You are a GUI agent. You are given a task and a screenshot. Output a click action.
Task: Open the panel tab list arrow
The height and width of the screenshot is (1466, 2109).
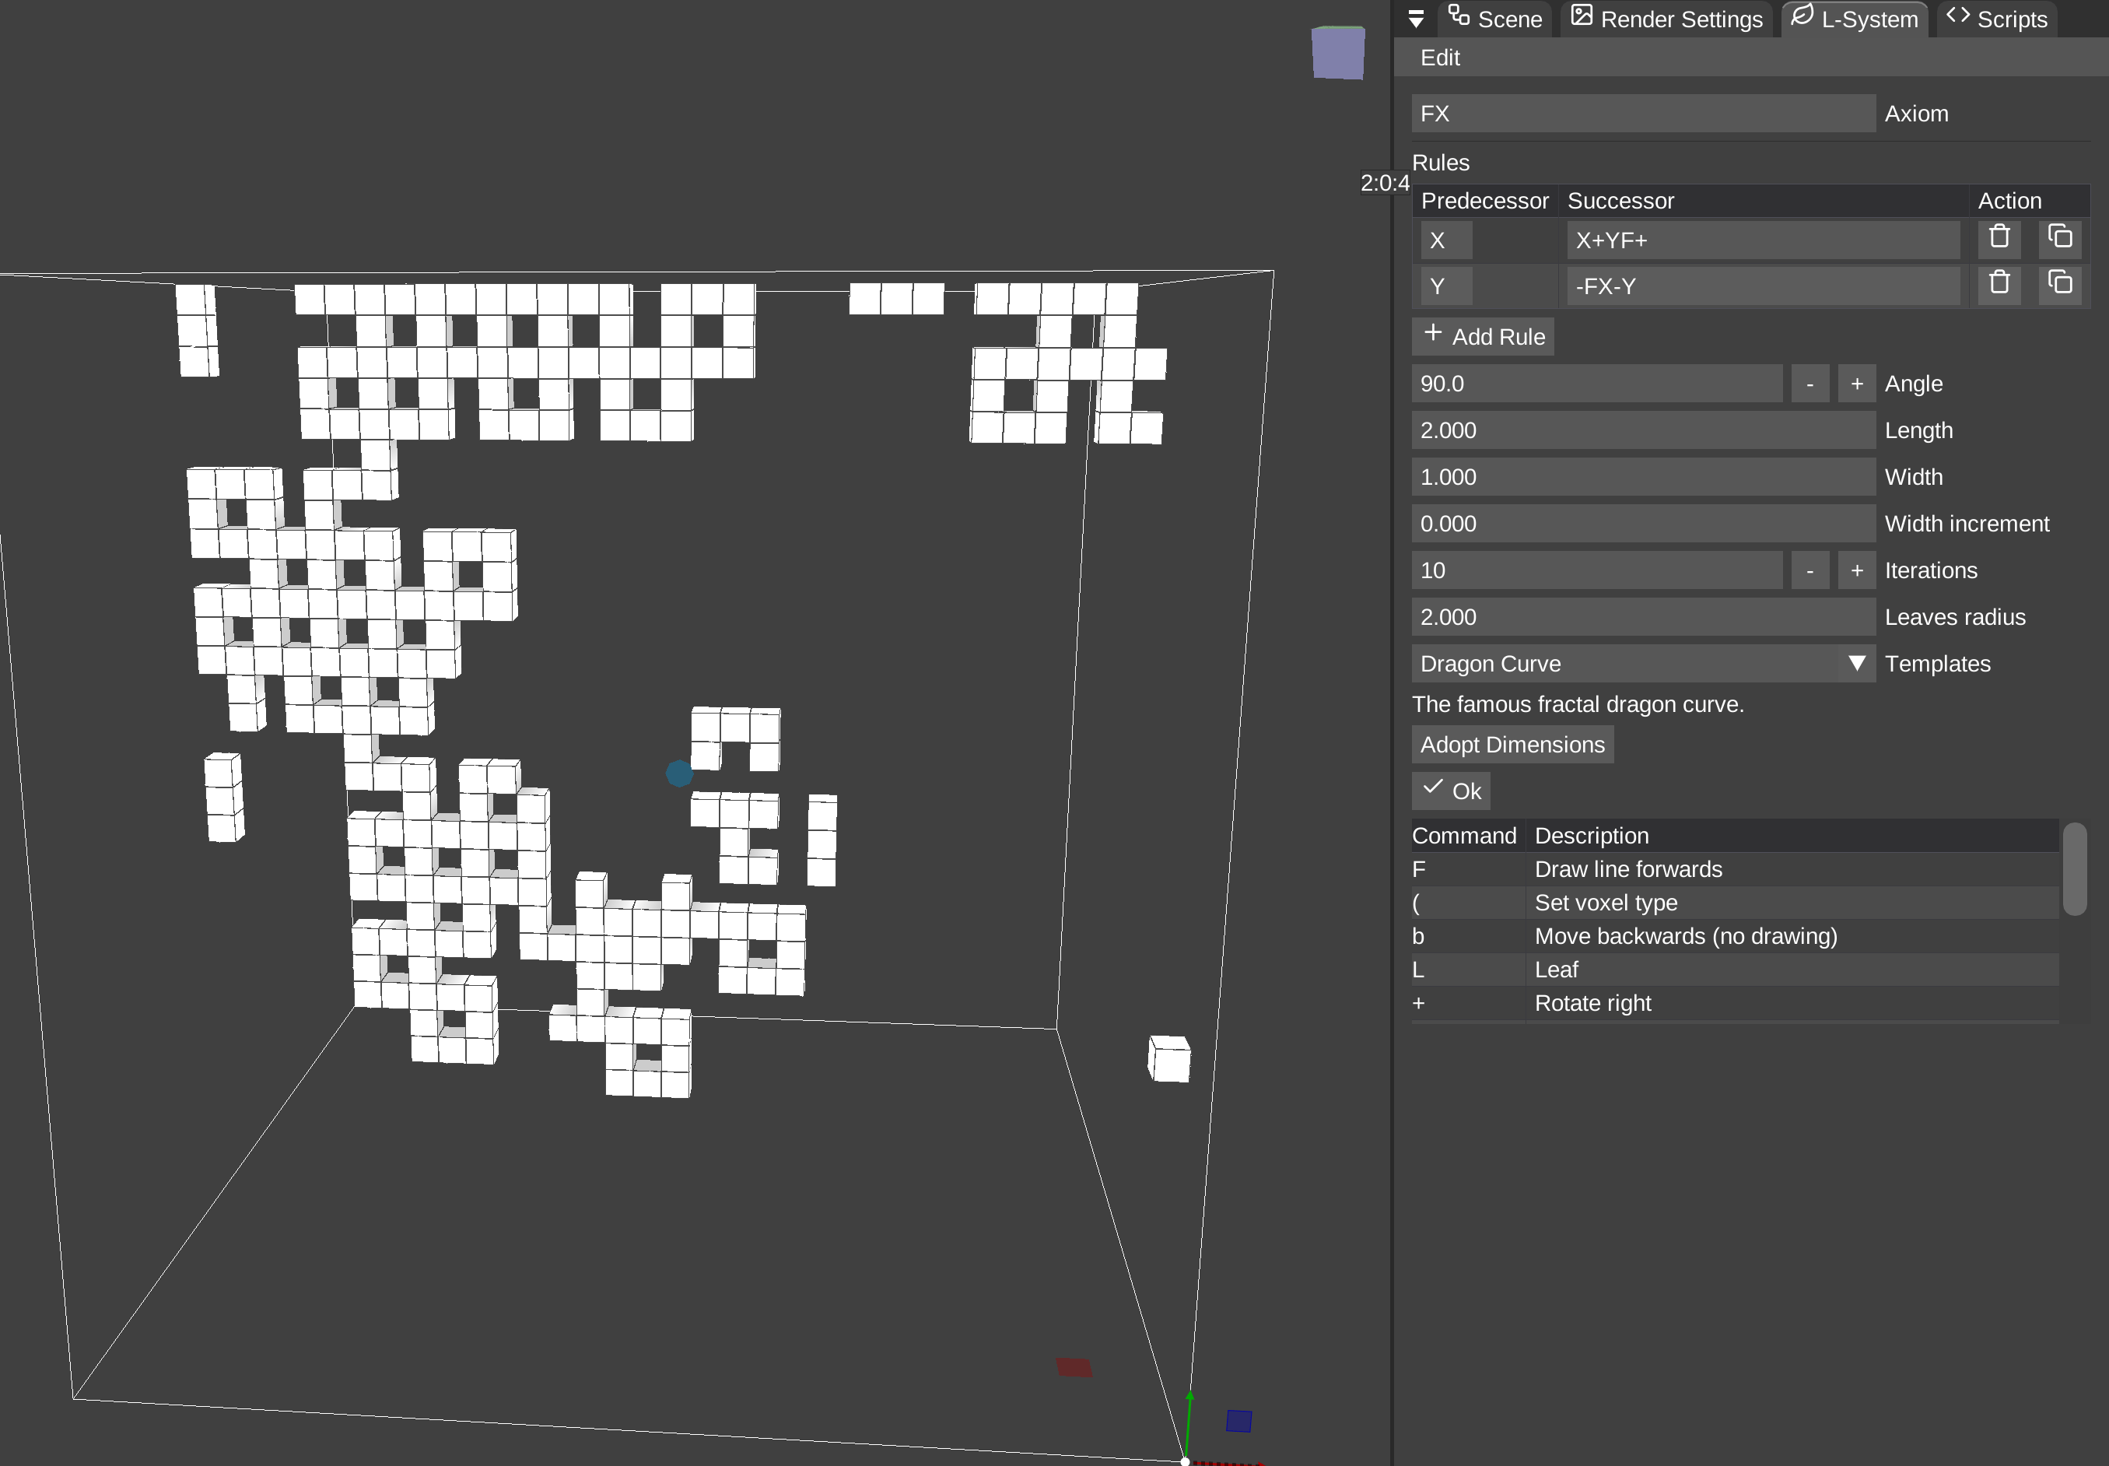pos(1416,19)
